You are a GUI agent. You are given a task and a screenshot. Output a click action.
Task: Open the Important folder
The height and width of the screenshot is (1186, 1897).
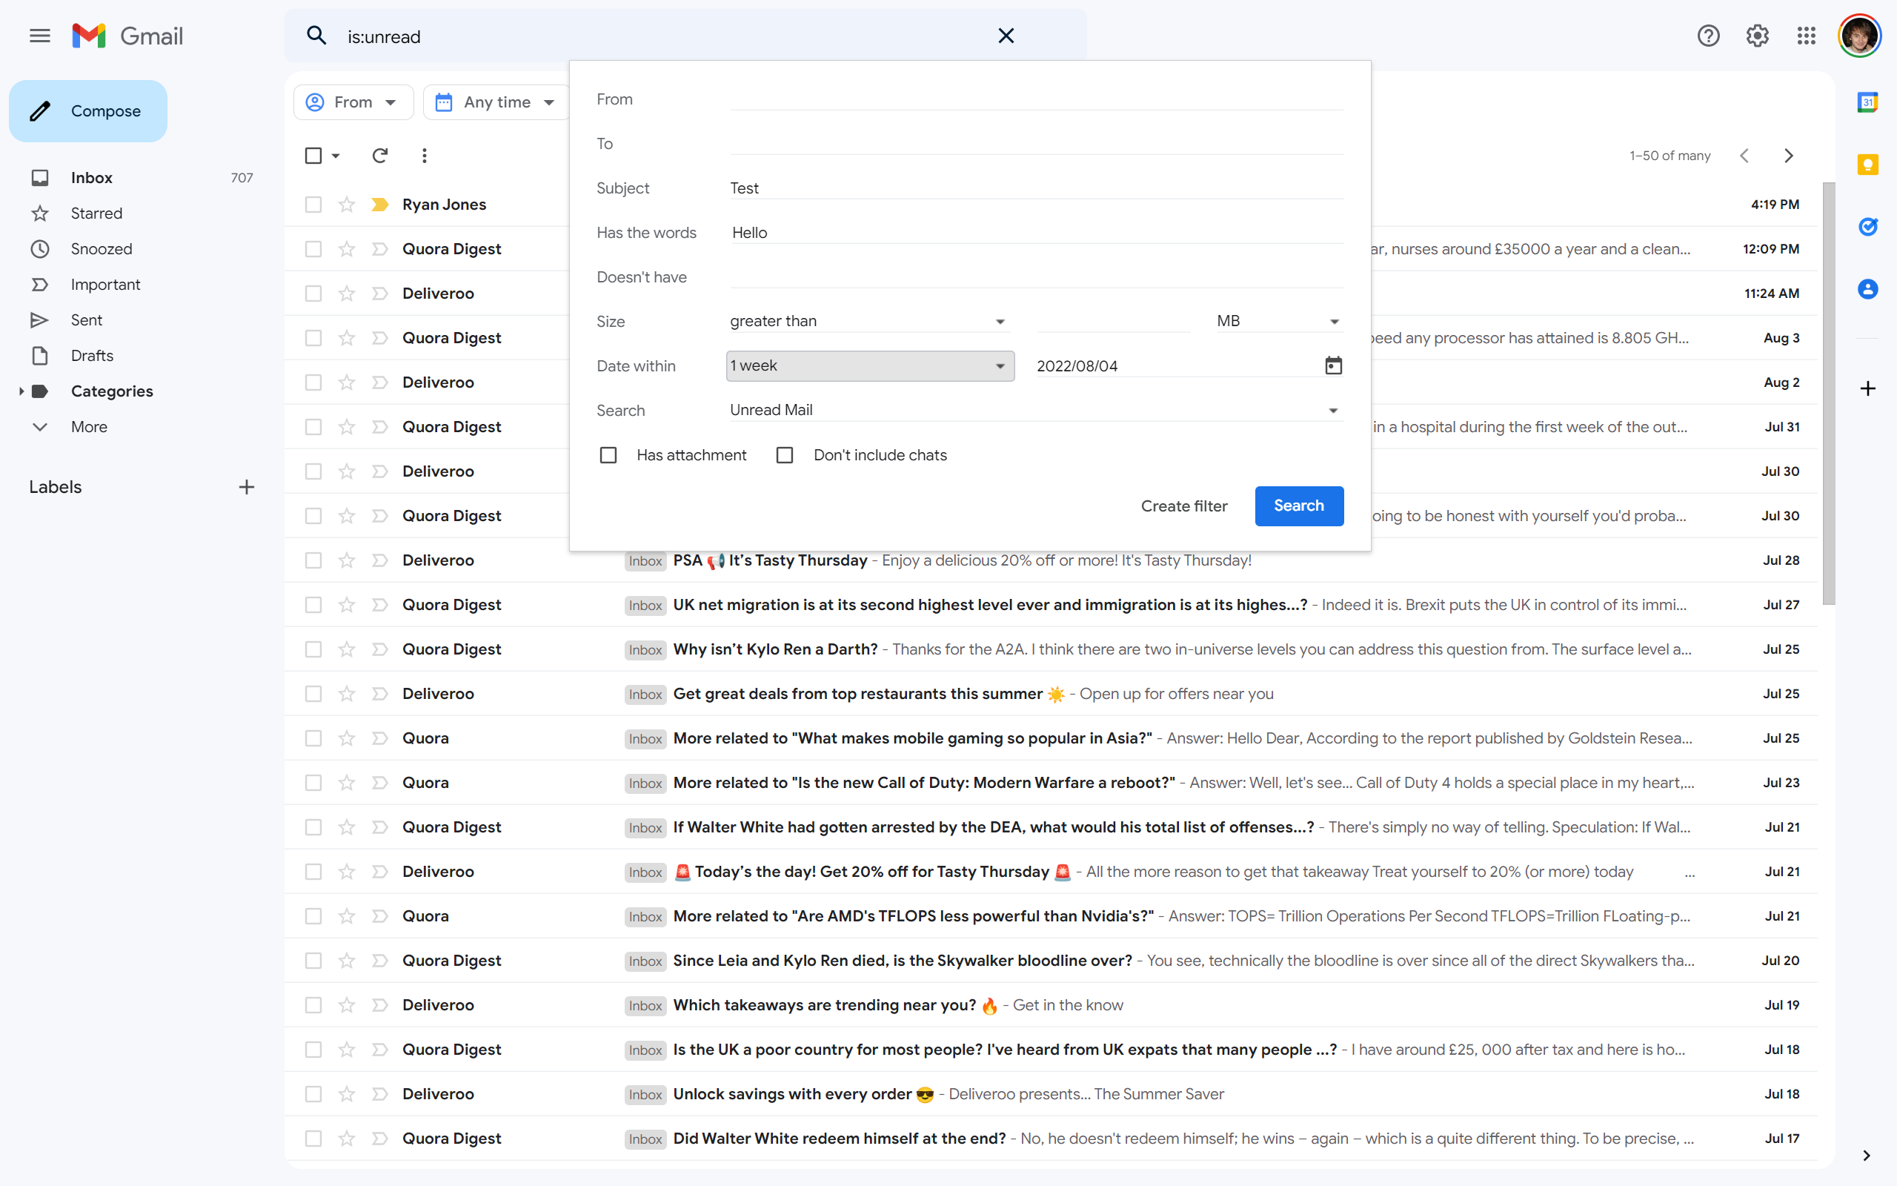(105, 285)
